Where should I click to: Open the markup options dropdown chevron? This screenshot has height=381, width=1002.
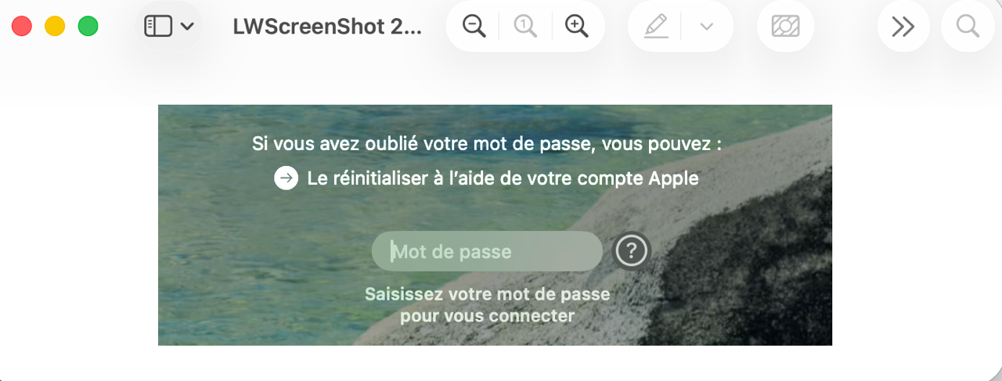(706, 27)
